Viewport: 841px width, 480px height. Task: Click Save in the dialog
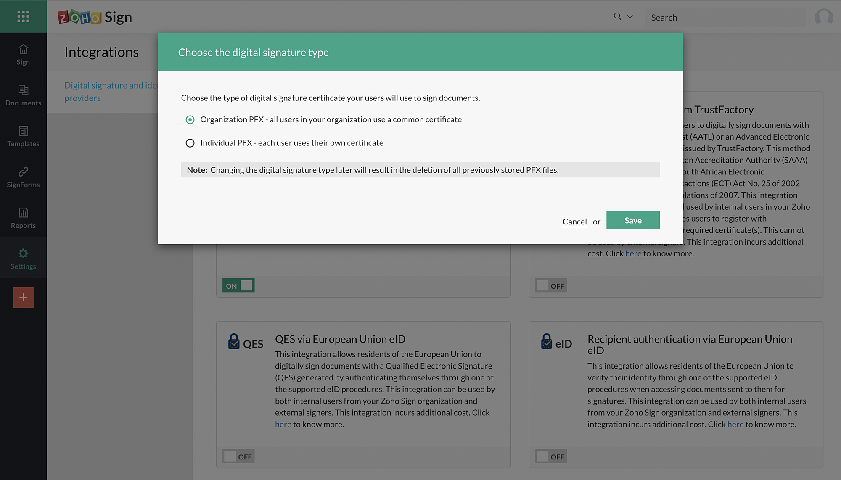coord(633,220)
